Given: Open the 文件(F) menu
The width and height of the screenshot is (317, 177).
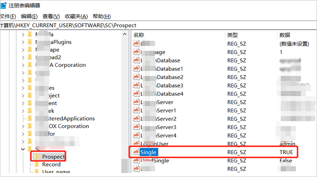Looking at the screenshot, I should click(8, 16).
